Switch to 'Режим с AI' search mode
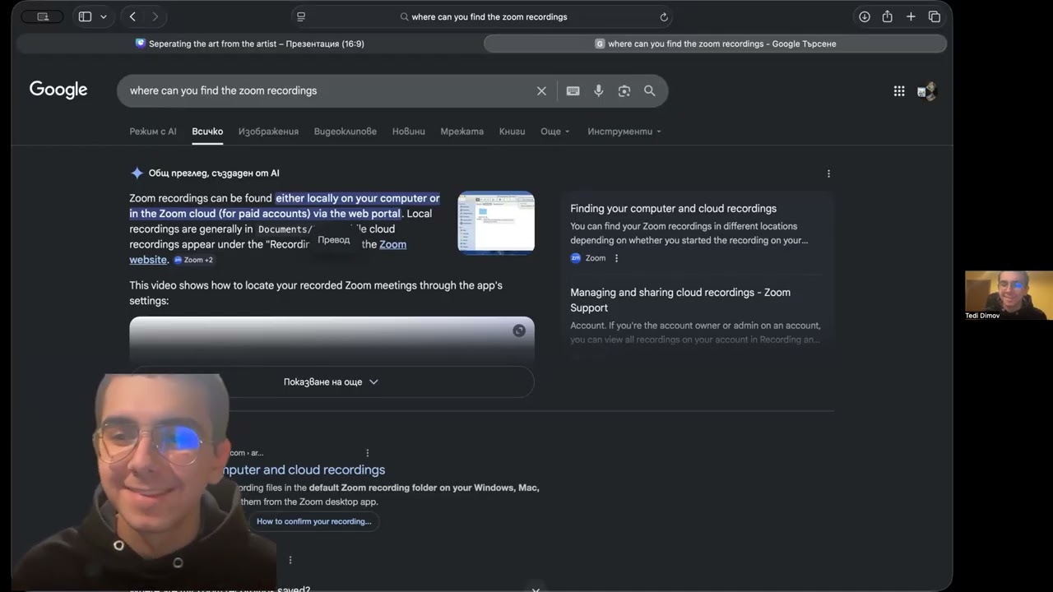Viewport: 1053px width, 592px height. pos(153,132)
